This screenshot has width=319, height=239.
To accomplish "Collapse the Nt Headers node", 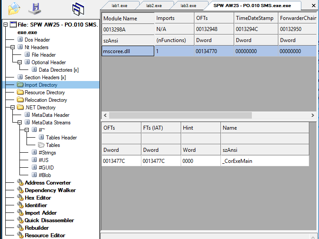I will 13,47.
